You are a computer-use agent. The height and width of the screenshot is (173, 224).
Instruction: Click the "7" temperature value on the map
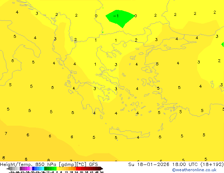pos(6,133)
